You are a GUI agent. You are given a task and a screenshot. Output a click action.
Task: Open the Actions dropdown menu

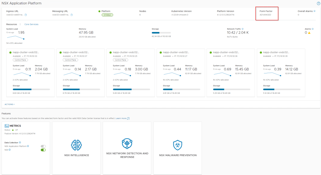click(10, 104)
